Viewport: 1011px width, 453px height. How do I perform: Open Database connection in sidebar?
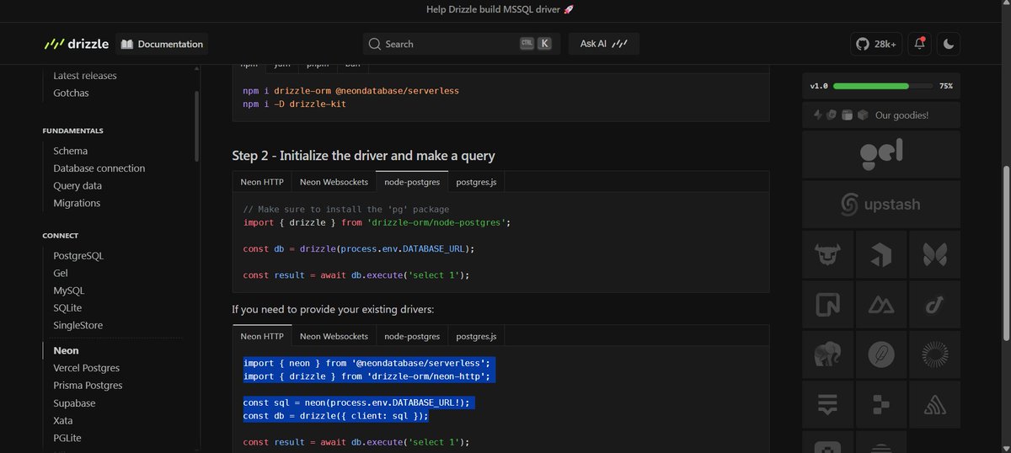tap(99, 168)
